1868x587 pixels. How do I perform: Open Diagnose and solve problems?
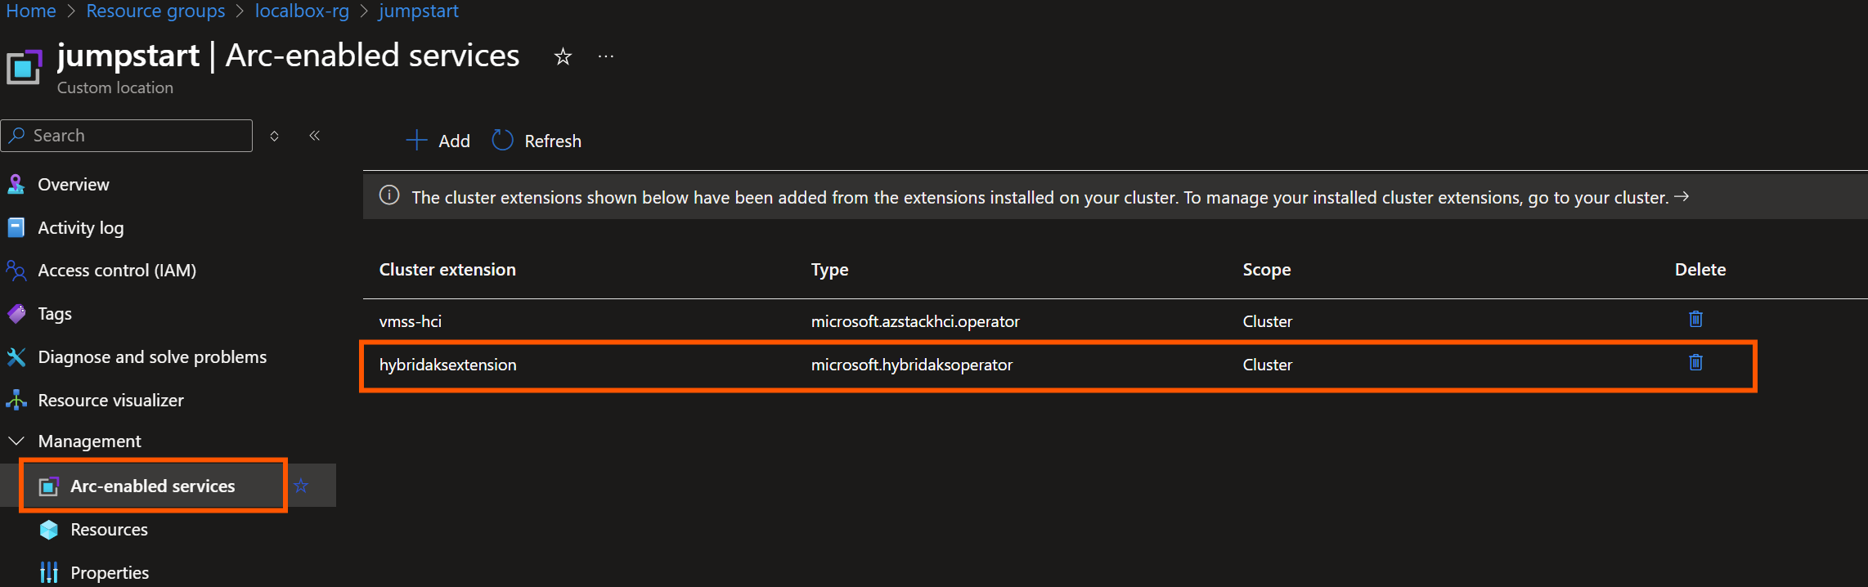[152, 356]
